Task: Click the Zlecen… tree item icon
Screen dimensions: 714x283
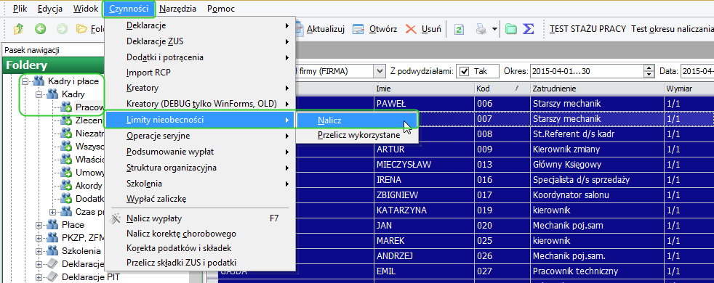Action: pos(66,120)
